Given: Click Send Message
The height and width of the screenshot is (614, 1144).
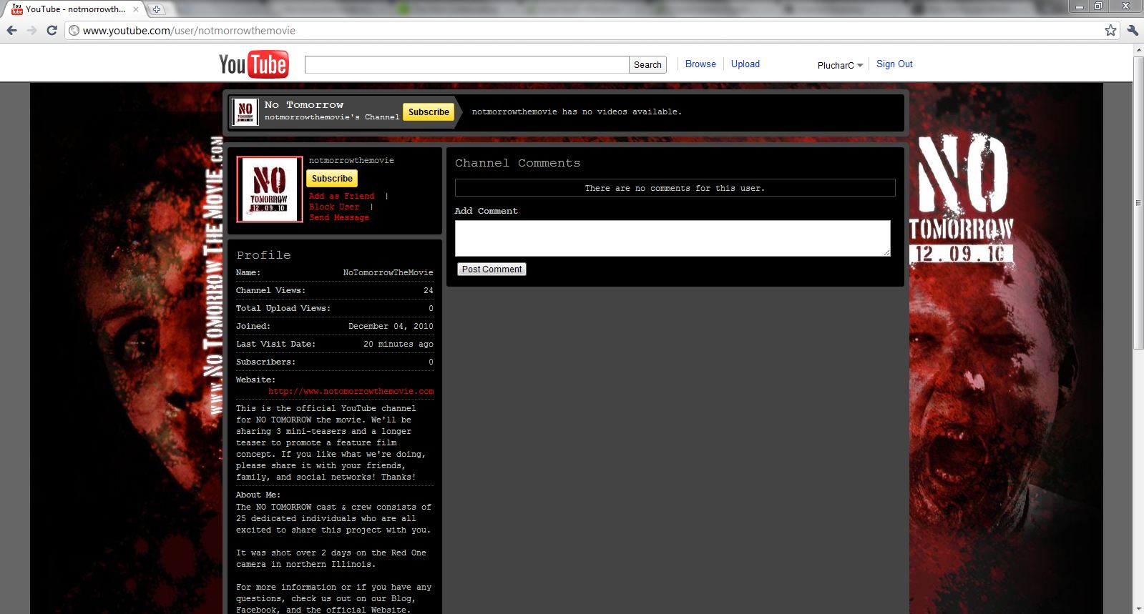Looking at the screenshot, I should coord(339,217).
